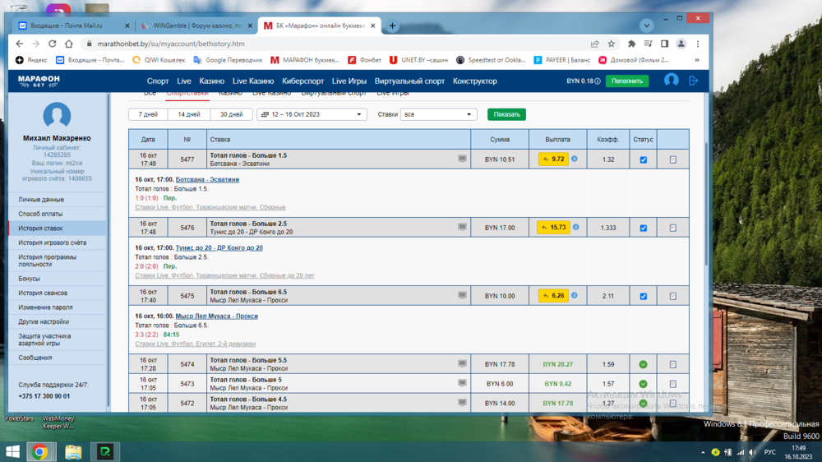Open browser extensions puzzle icon

point(631,44)
